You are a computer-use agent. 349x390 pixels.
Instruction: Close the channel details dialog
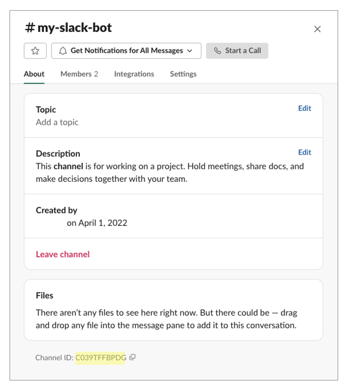pyautogui.click(x=317, y=29)
